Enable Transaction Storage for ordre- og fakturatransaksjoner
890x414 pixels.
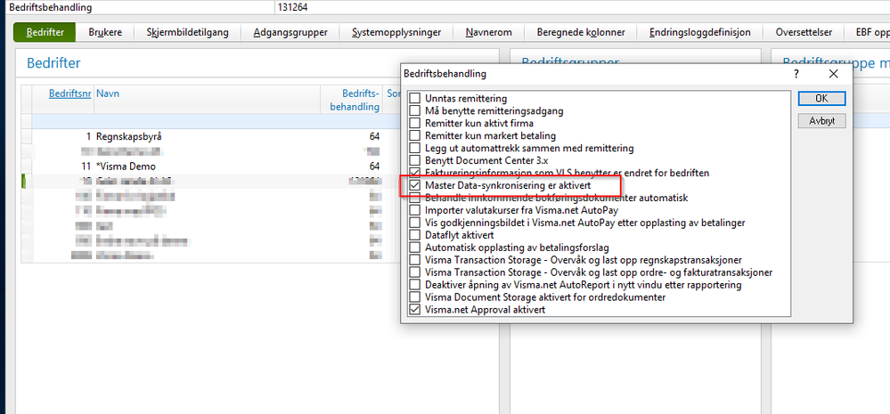click(x=415, y=272)
